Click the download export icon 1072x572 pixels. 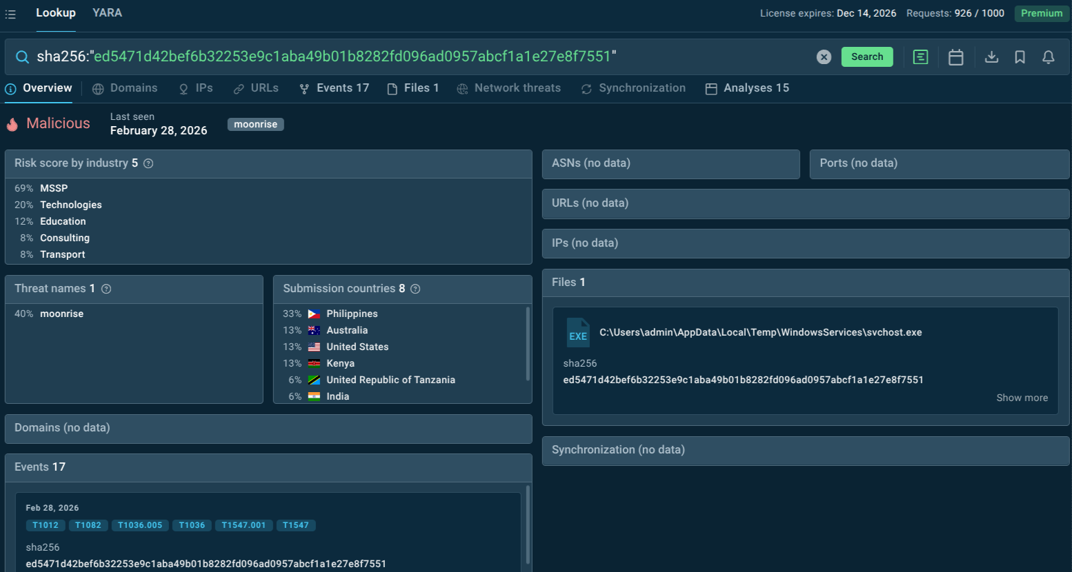point(991,57)
